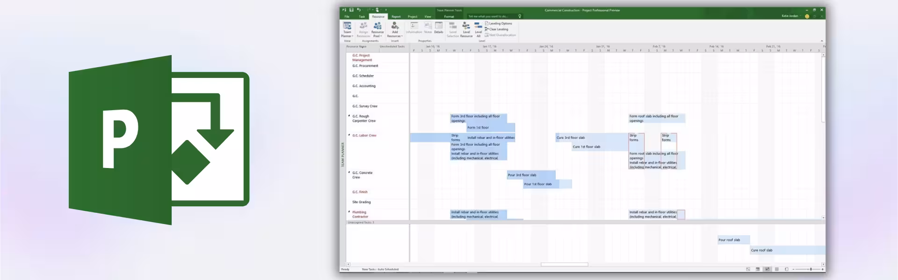Collapse the G.C. Concrete Crew row
This screenshot has height=280, width=898.
pos(349,172)
